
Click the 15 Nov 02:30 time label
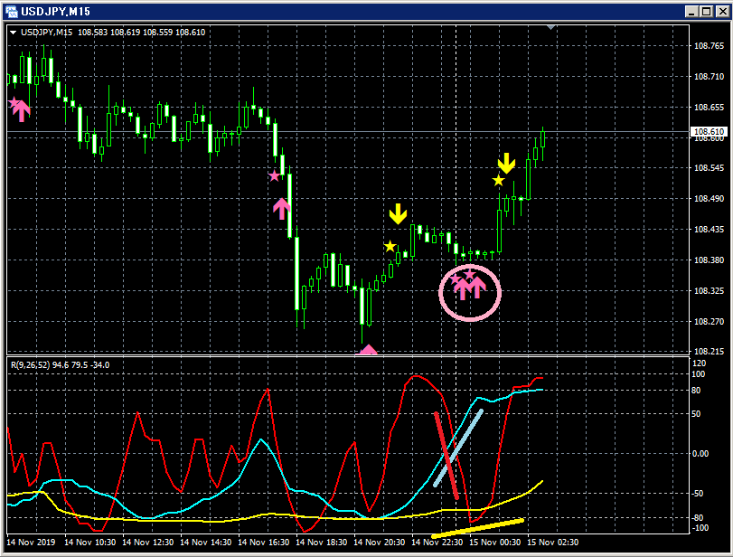pyautogui.click(x=553, y=543)
